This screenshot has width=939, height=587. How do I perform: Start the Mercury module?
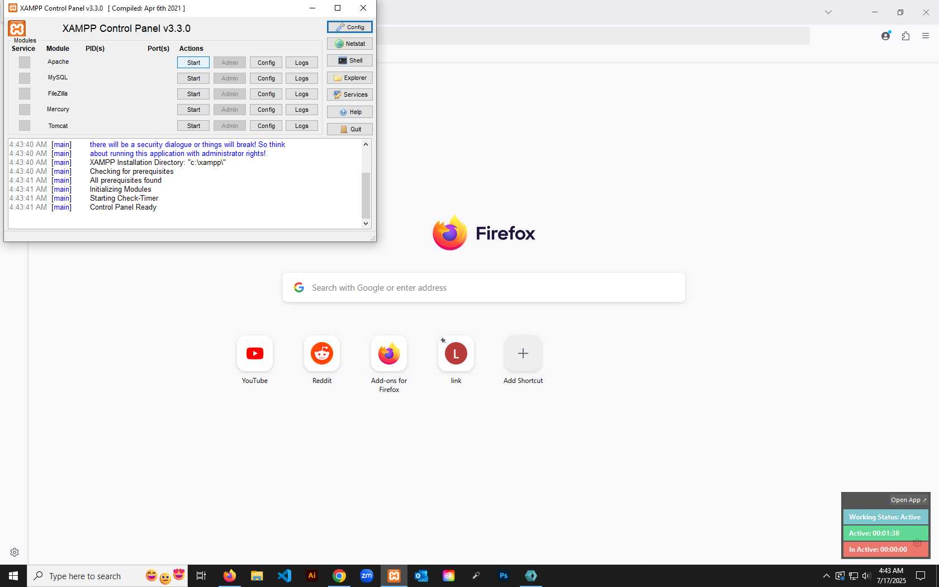(x=193, y=110)
